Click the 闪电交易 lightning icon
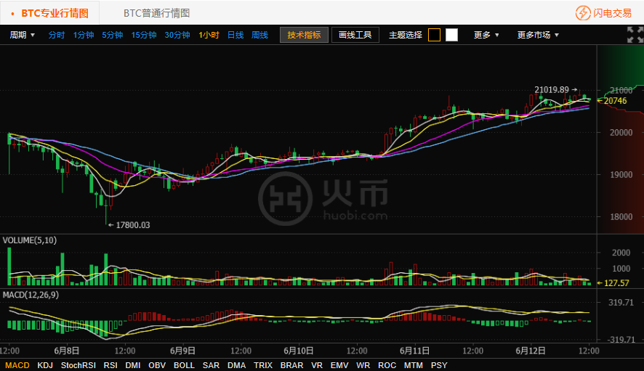The width and height of the screenshot is (644, 371). pos(583,13)
